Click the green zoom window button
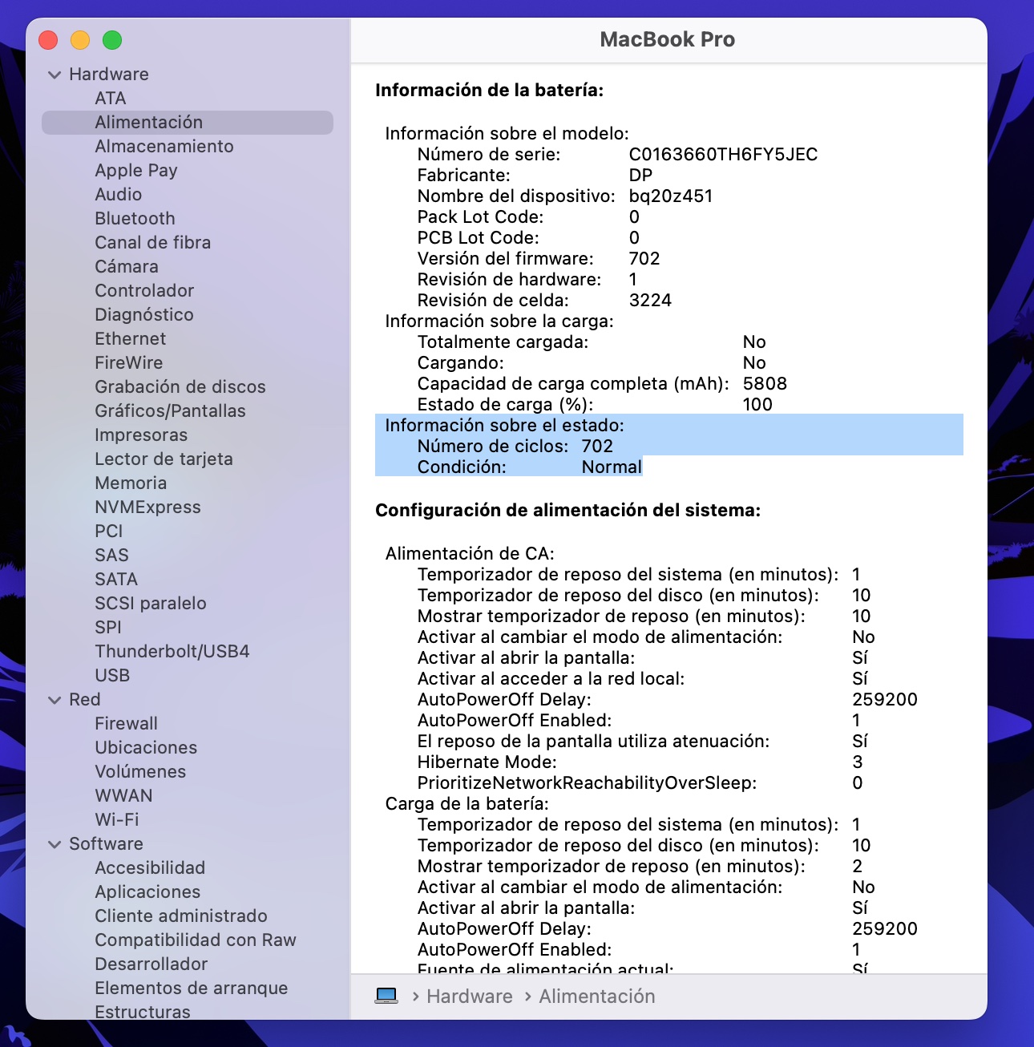The height and width of the screenshot is (1047, 1034). click(112, 39)
